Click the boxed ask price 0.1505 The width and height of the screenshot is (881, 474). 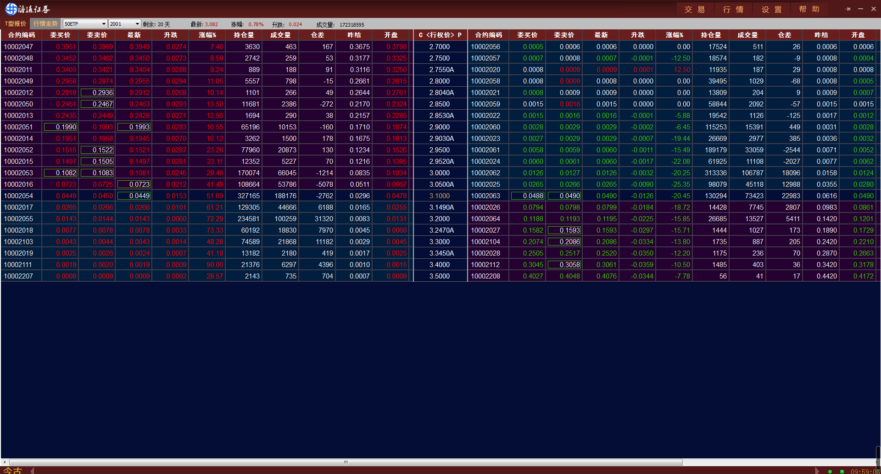(x=97, y=162)
